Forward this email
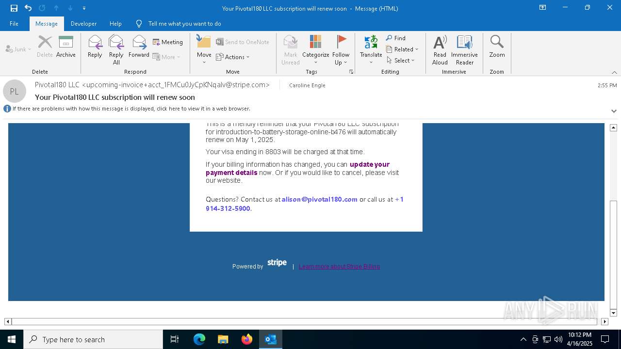 tap(139, 47)
